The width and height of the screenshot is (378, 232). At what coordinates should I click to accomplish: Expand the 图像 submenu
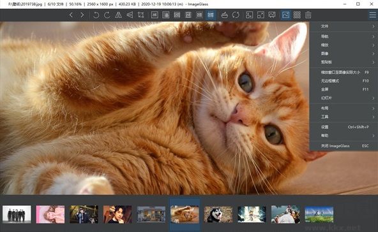[x=344, y=54]
